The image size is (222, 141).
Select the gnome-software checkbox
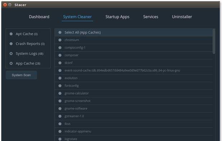(60, 108)
